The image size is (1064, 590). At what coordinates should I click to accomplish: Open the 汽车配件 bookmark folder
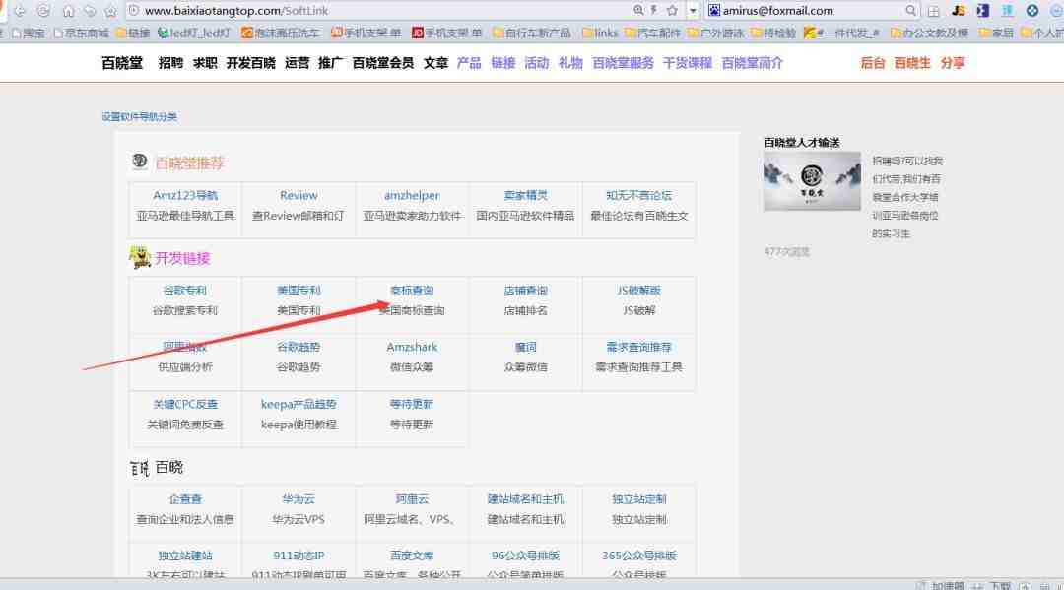tap(652, 33)
